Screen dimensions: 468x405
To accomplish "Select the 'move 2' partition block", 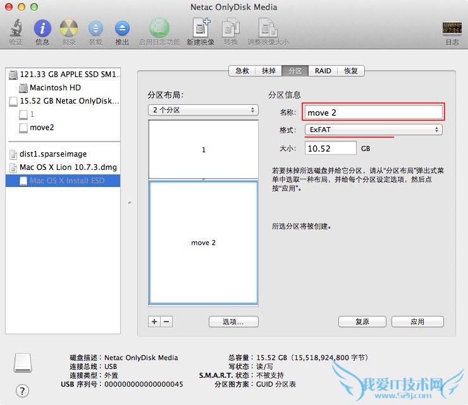I will pyautogui.click(x=203, y=243).
